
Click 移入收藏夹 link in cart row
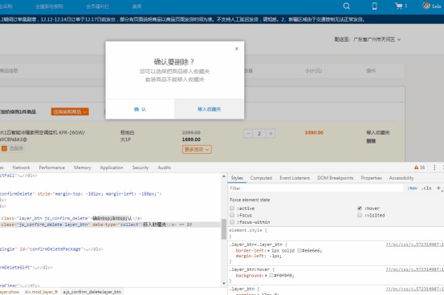378,132
